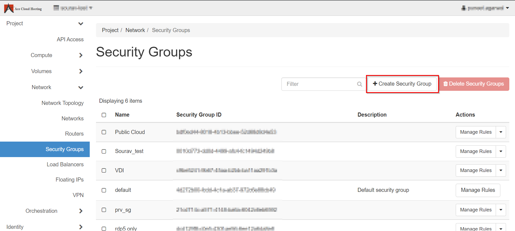This screenshot has height=231, width=515.
Task: Open action dropdown arrow for prv_sg row
Action: (x=501, y=210)
